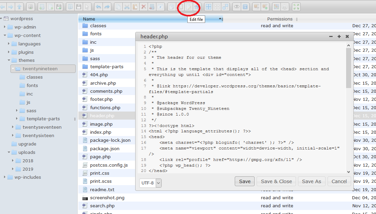Click the select all grid icon
This screenshot has height=214, width=376.
tap(209, 7)
